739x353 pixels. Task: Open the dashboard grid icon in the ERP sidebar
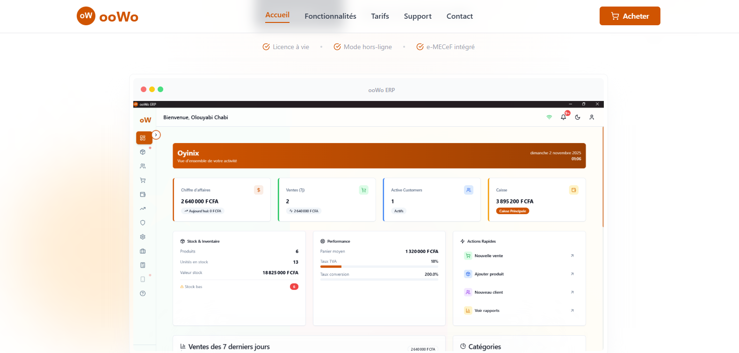(143, 138)
